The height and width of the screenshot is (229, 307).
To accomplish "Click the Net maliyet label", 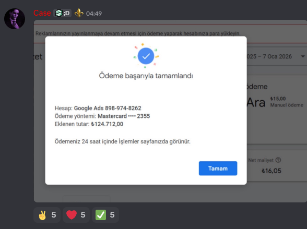I will 261,160.
